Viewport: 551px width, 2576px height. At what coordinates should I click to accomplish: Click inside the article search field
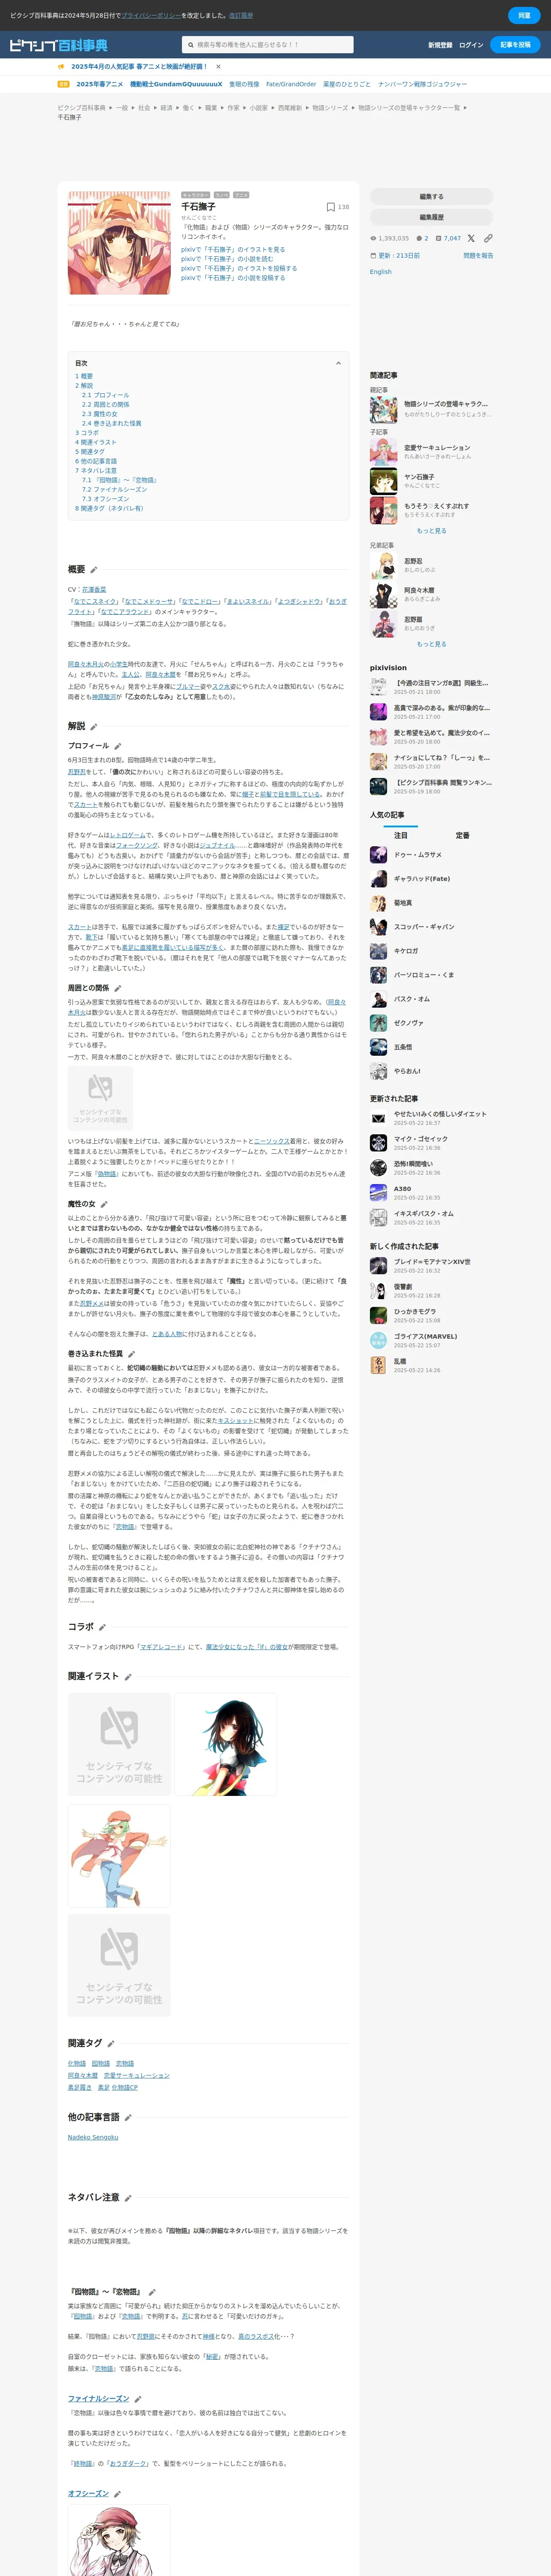tap(268, 45)
